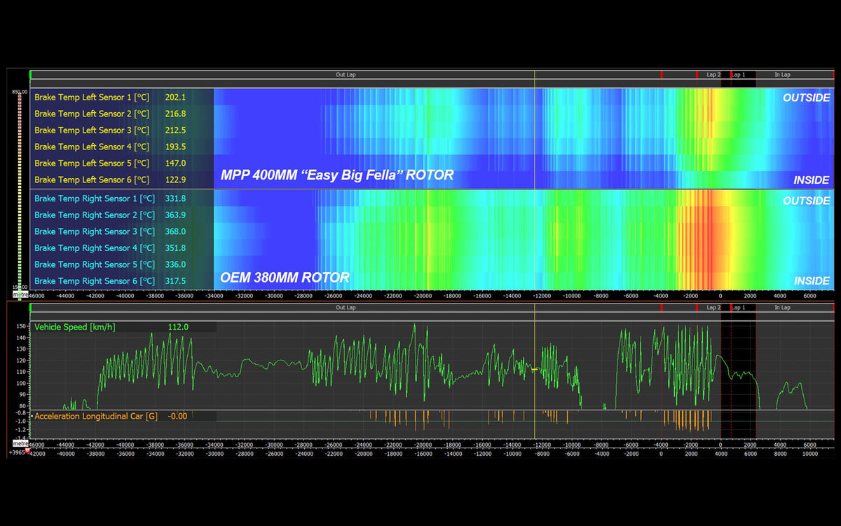This screenshot has height=526, width=841.
Task: Select Brake Temp Left Sensor 5 channel label
Action: point(92,163)
